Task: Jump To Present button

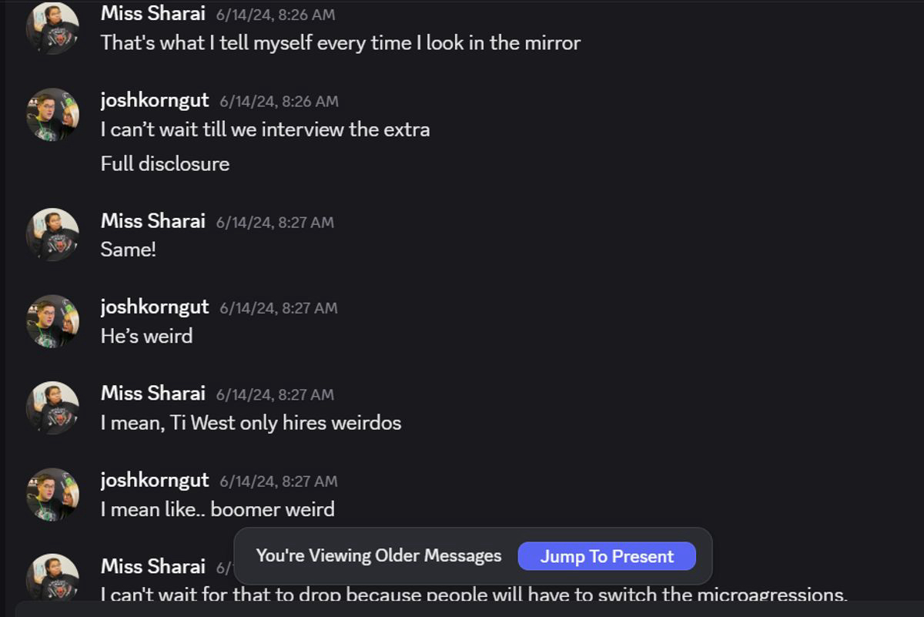Action: click(x=606, y=556)
